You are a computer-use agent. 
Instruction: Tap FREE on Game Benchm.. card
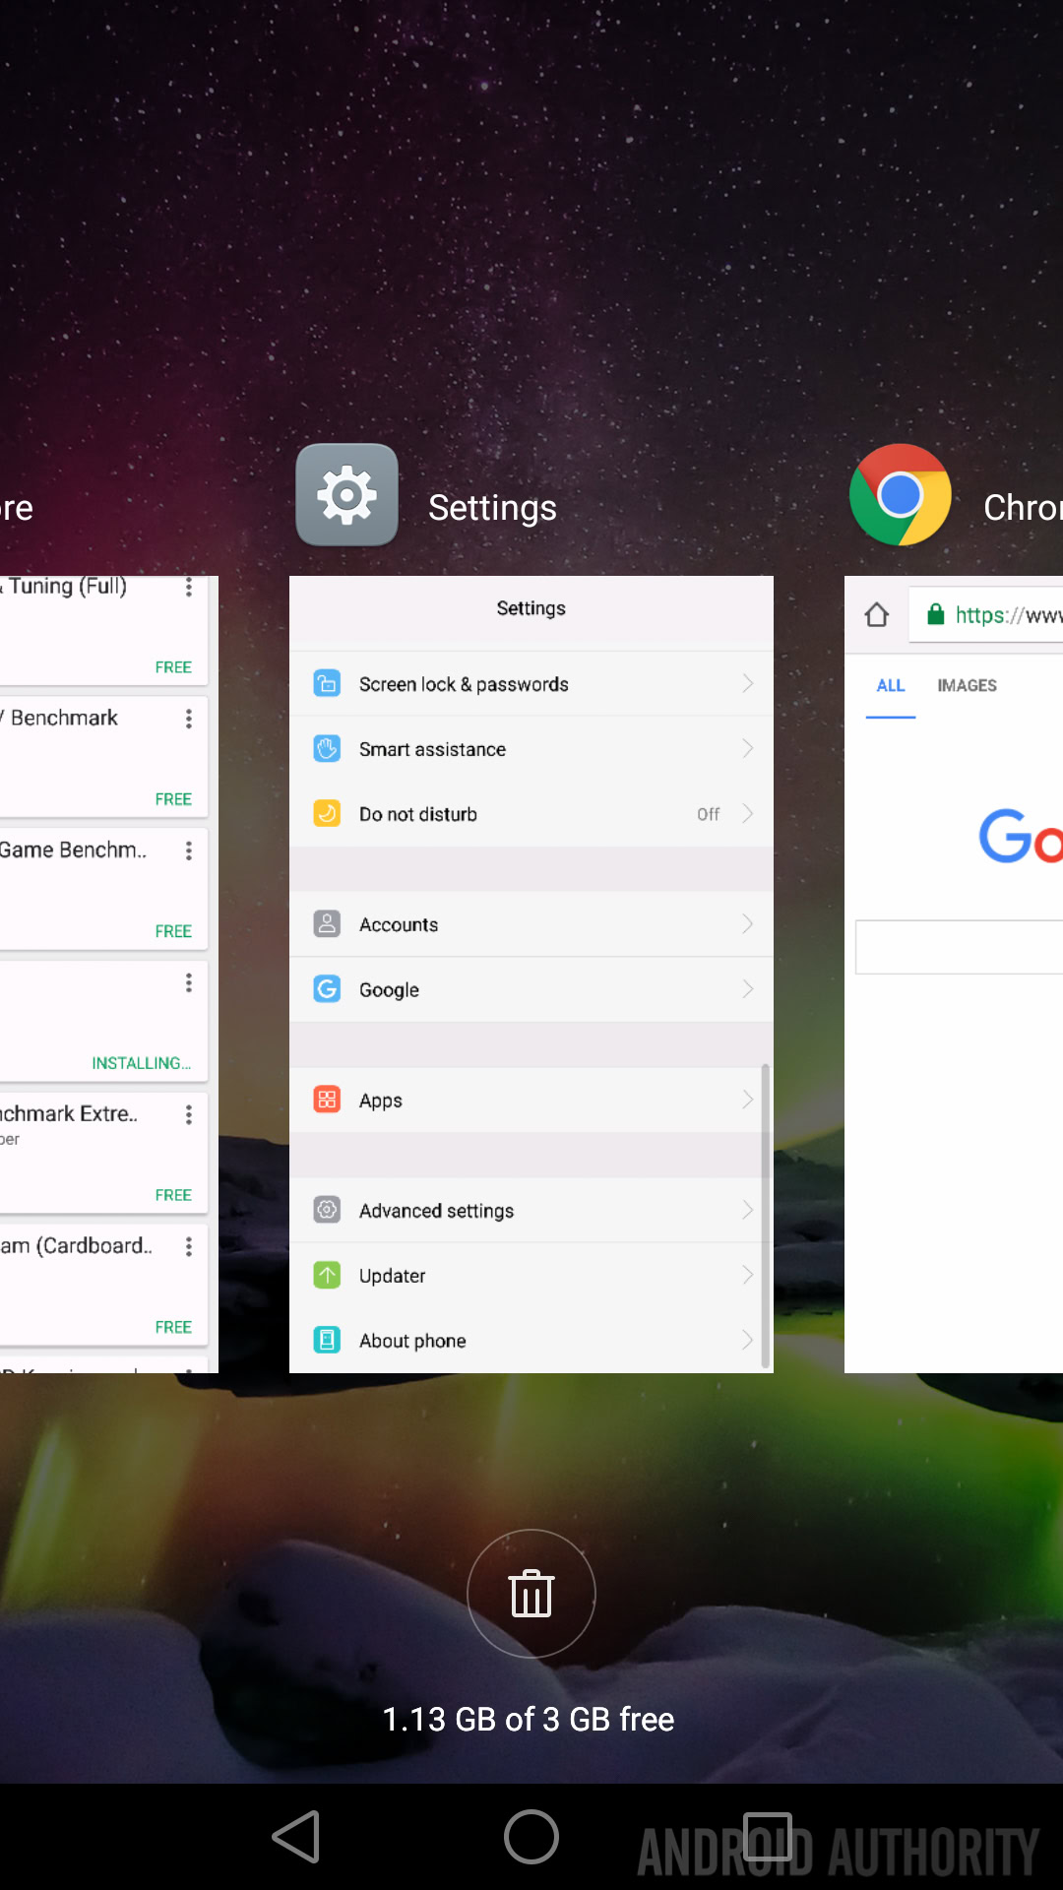click(173, 931)
